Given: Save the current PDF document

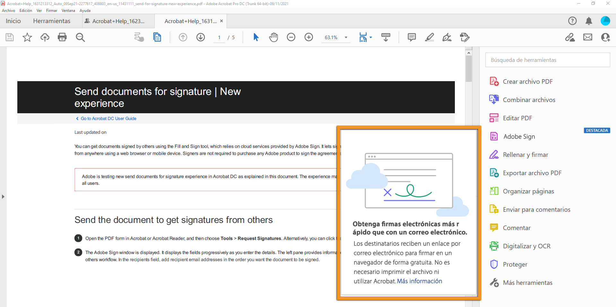Looking at the screenshot, I should [9, 37].
